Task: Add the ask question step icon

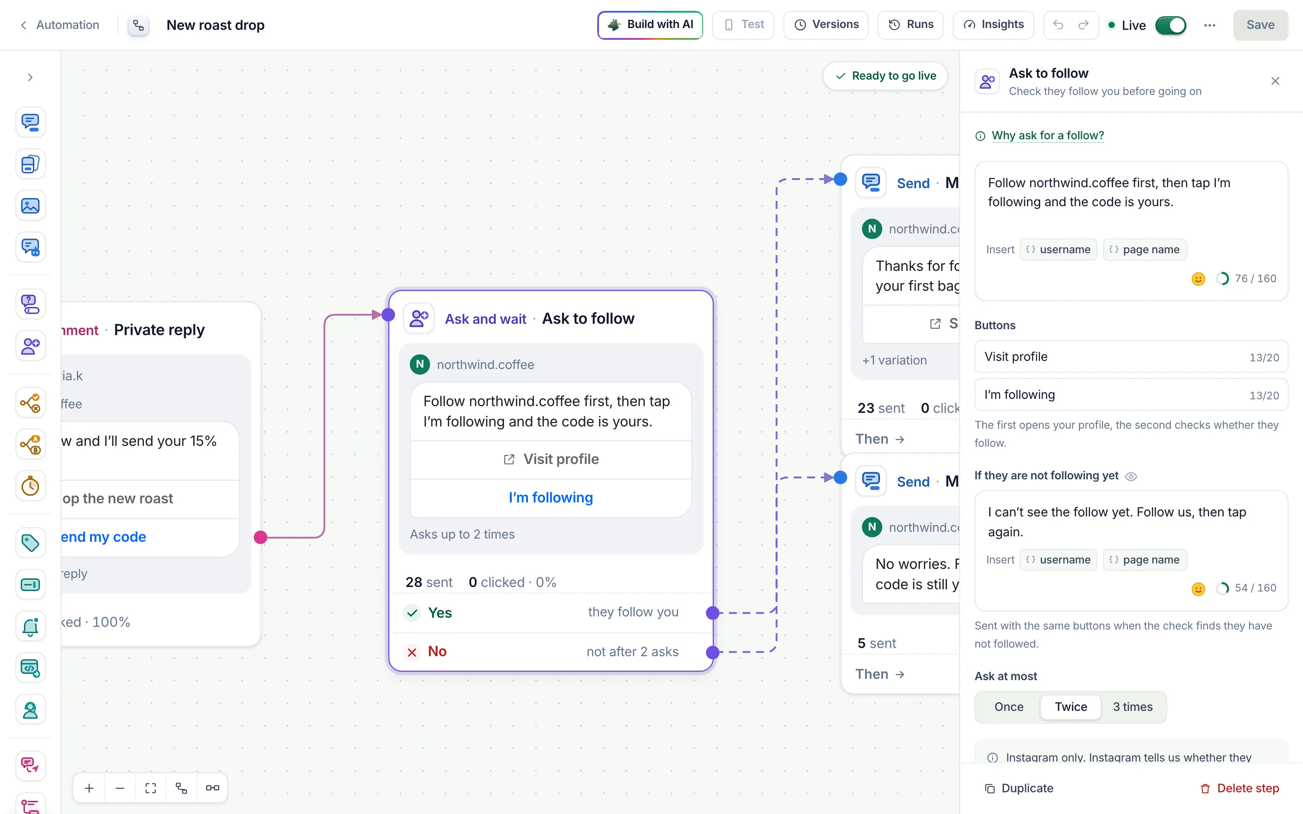Action: pyautogui.click(x=30, y=304)
